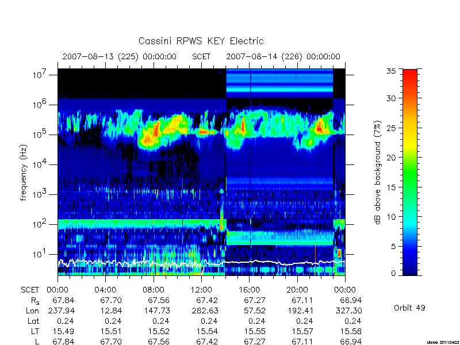Screen dimensions: 460x345
Task: Click the LT row header
Action: [x=35, y=331]
